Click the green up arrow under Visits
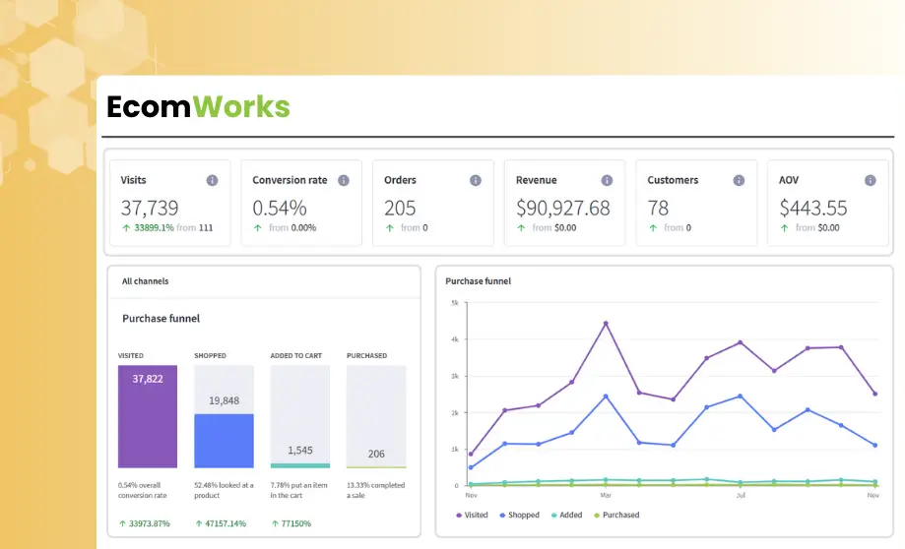The width and height of the screenshot is (905, 549). point(126,228)
